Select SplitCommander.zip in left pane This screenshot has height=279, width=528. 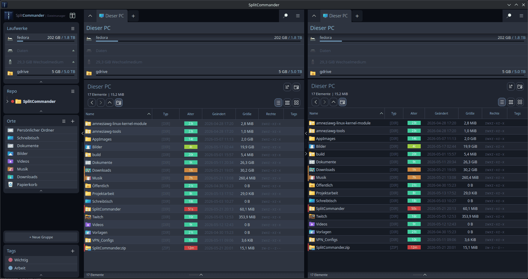pos(194,248)
